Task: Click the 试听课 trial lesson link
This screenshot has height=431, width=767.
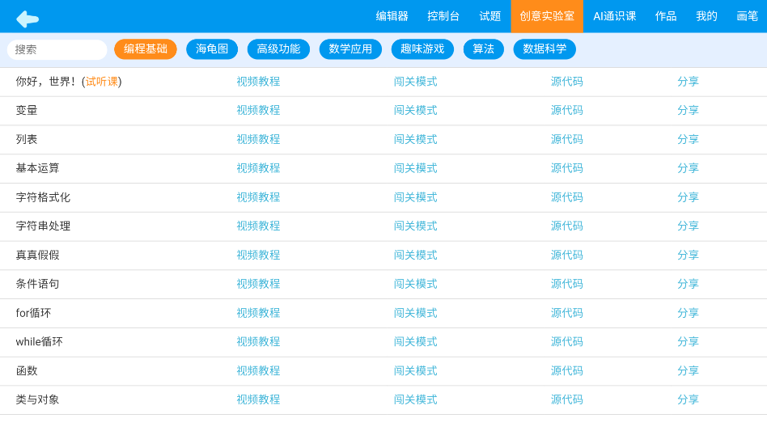Action: pos(101,82)
